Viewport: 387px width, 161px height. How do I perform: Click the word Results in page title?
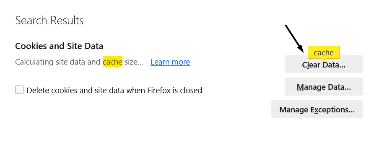(x=67, y=21)
